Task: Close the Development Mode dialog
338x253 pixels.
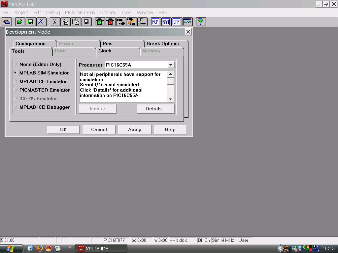Action: 188,32
